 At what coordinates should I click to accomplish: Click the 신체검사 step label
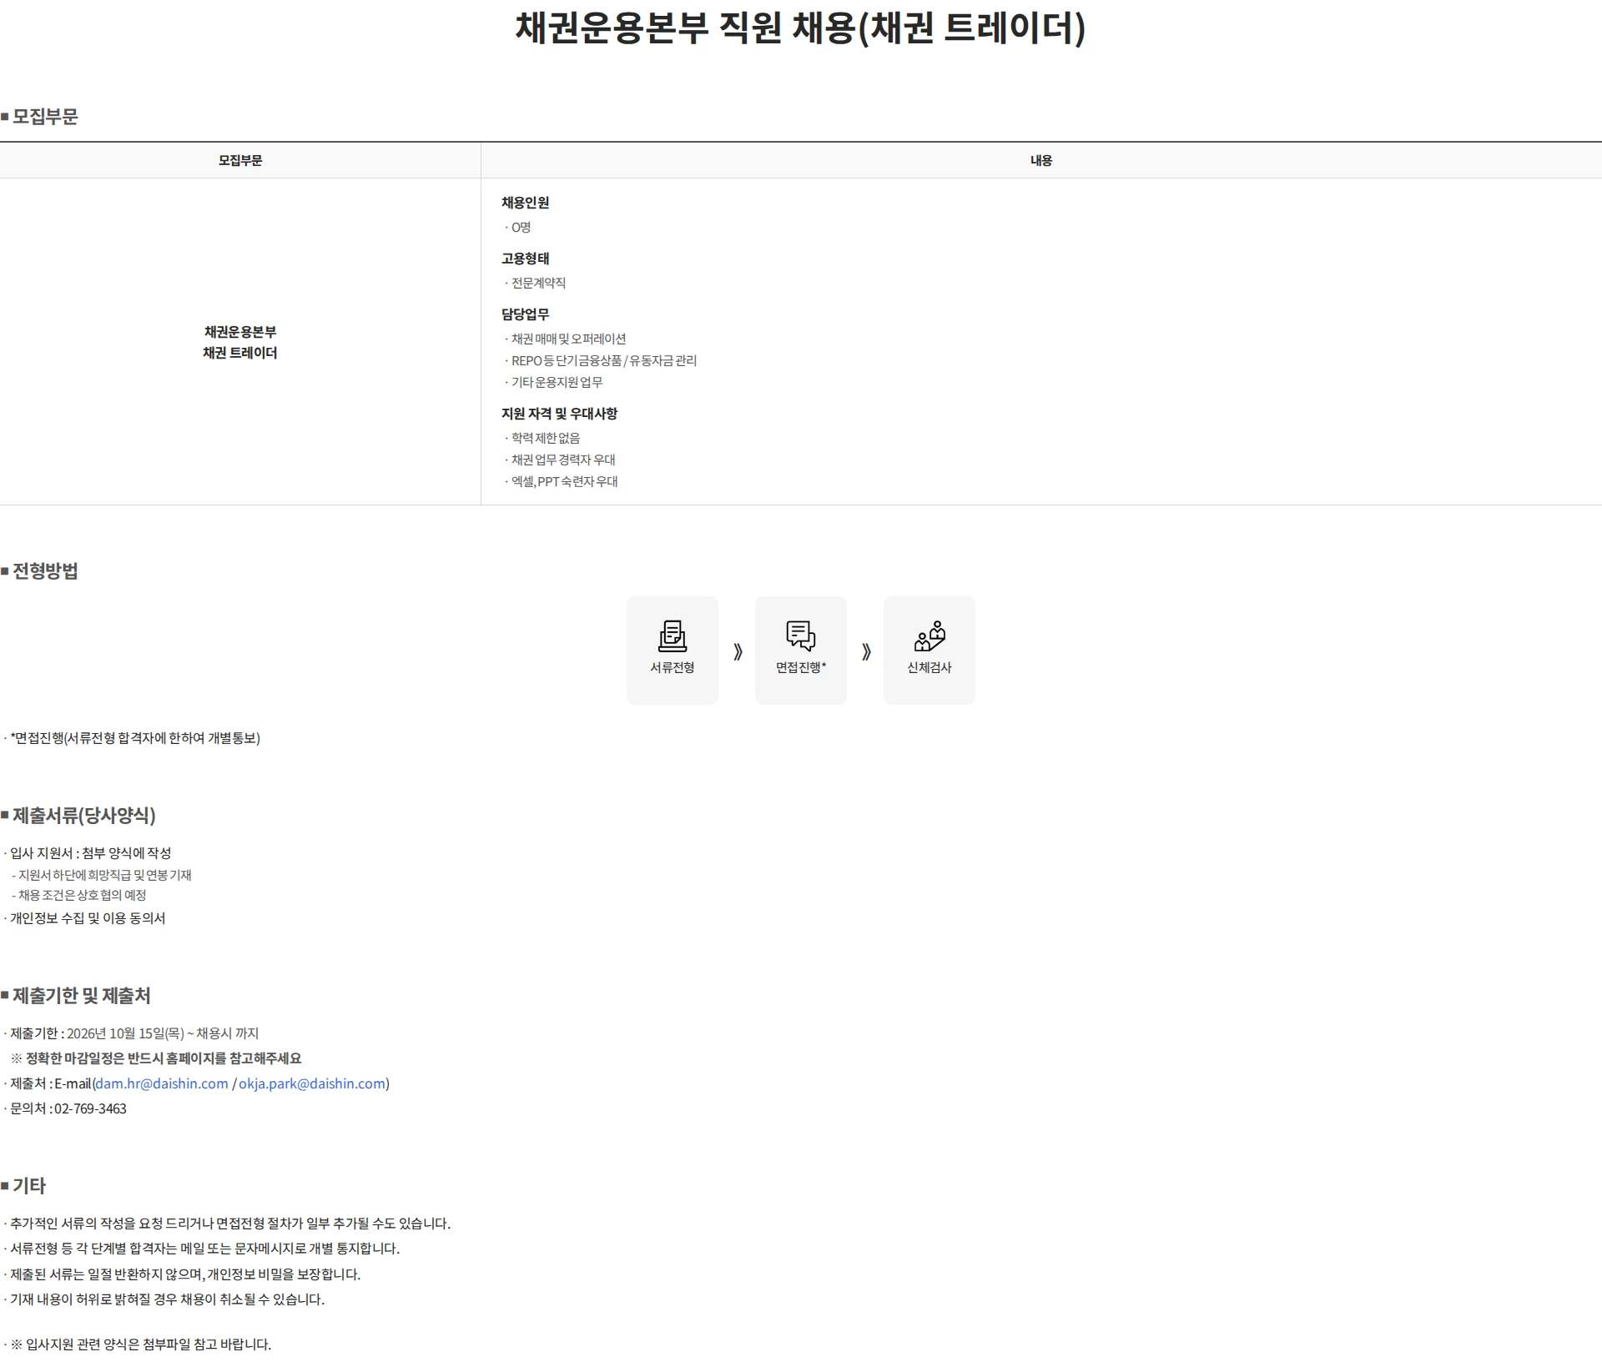pyautogui.click(x=929, y=667)
